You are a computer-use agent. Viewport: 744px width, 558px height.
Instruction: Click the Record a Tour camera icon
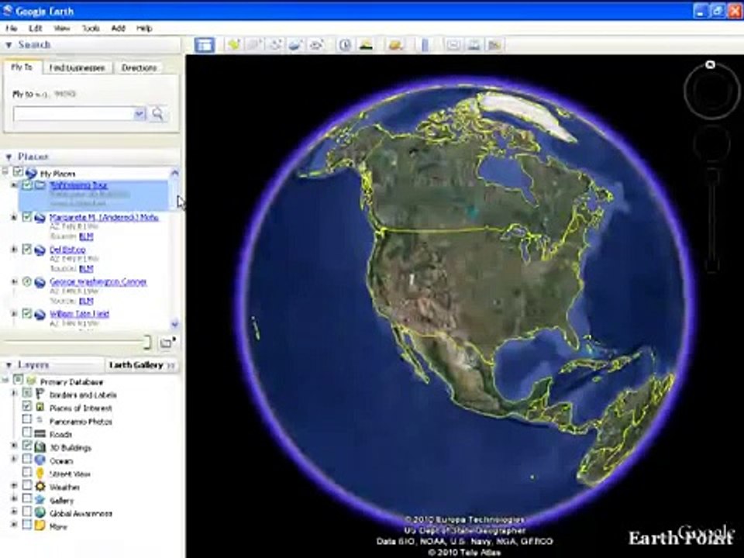coord(316,45)
